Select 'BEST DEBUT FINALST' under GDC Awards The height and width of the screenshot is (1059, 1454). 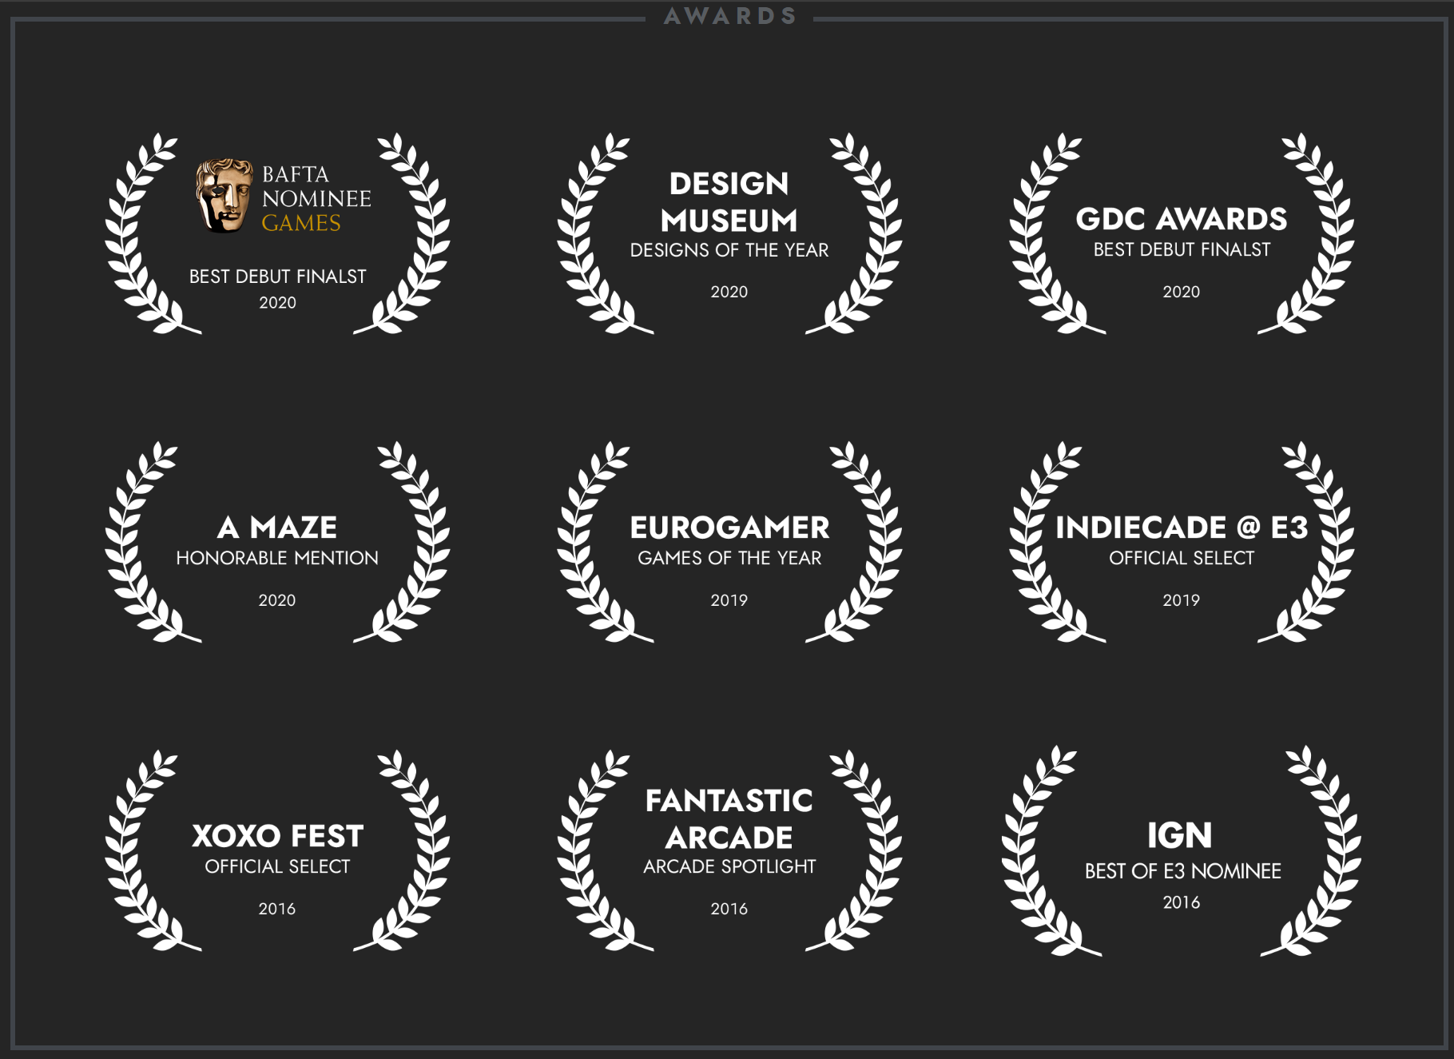[x=1181, y=249]
